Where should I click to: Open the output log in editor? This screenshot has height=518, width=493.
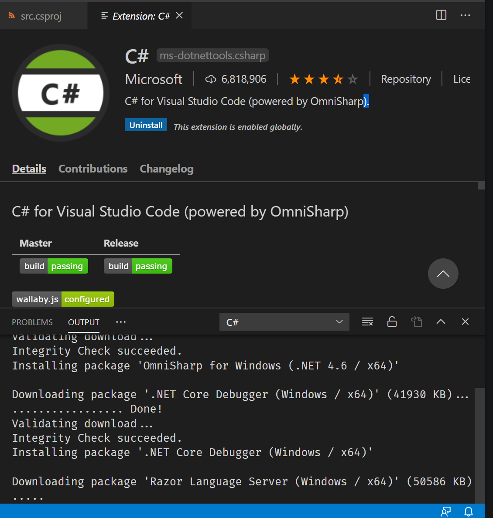pyautogui.click(x=416, y=322)
